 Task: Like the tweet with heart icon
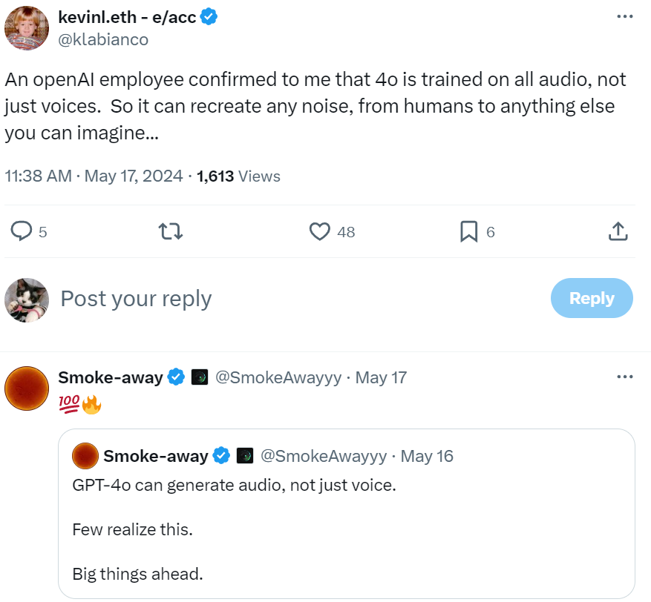tap(320, 232)
